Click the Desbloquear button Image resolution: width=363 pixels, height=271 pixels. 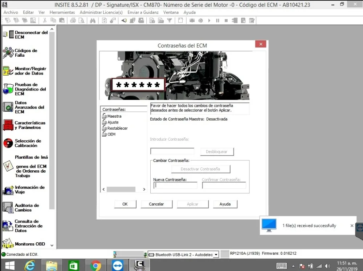point(217,152)
